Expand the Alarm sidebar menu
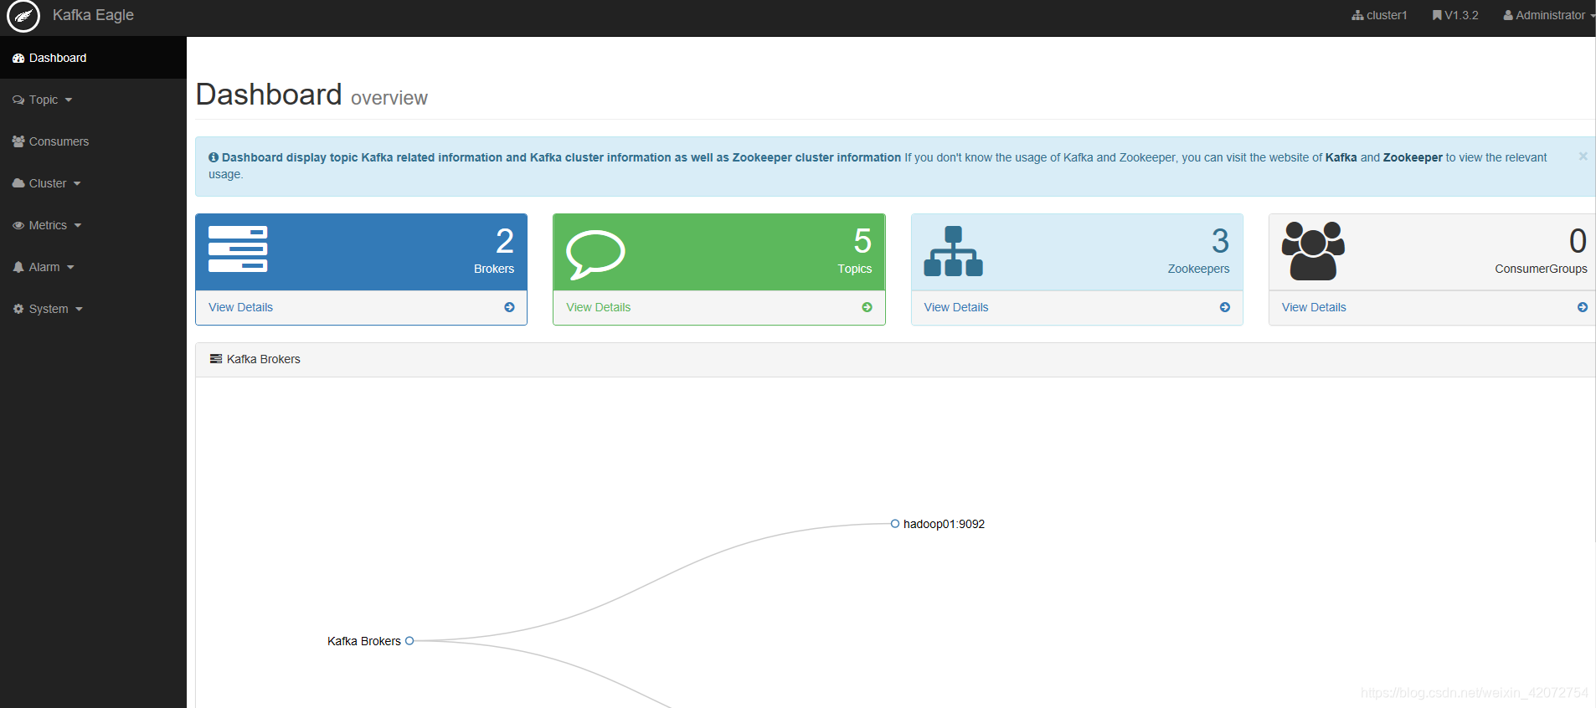The image size is (1596, 708). 93,267
